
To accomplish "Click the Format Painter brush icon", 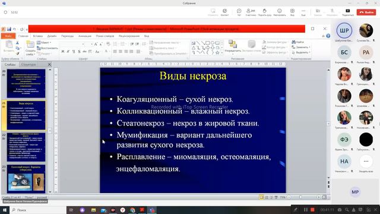I will tap(17, 53).
